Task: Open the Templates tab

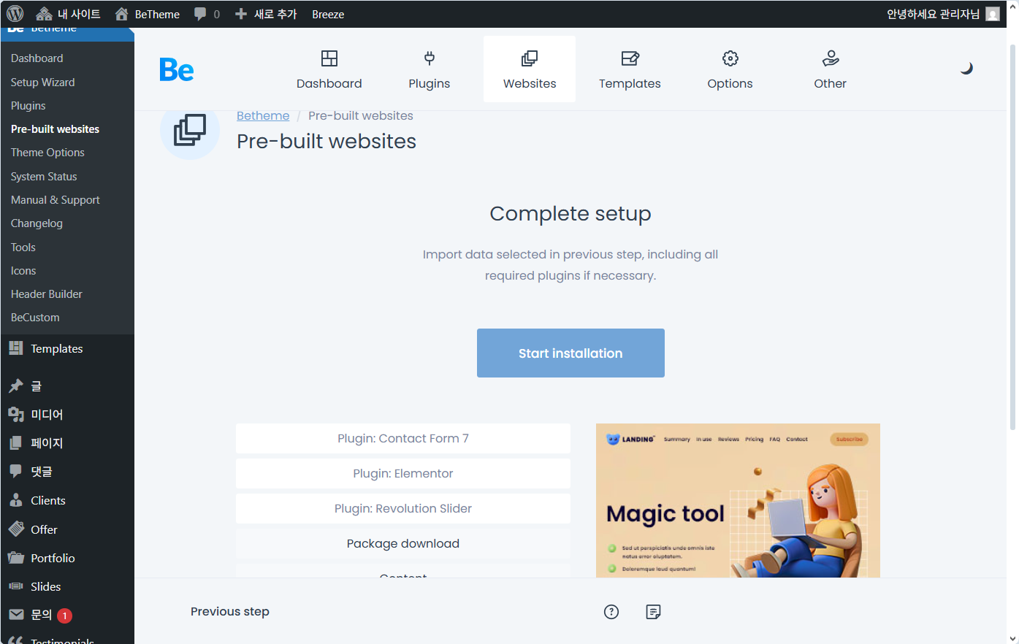Action: tap(630, 69)
